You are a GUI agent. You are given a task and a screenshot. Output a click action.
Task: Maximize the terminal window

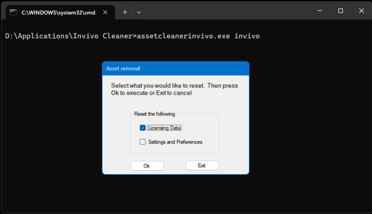pos(341,11)
